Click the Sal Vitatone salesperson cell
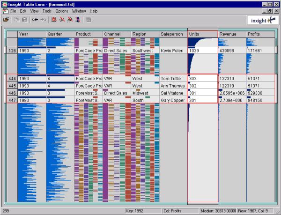The height and width of the screenshot is (215, 281). (173, 93)
